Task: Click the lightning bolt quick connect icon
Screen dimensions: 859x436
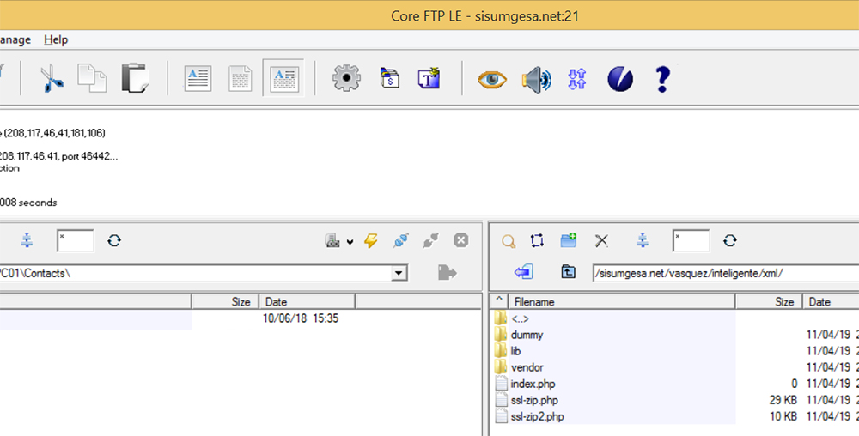Action: [x=371, y=240]
